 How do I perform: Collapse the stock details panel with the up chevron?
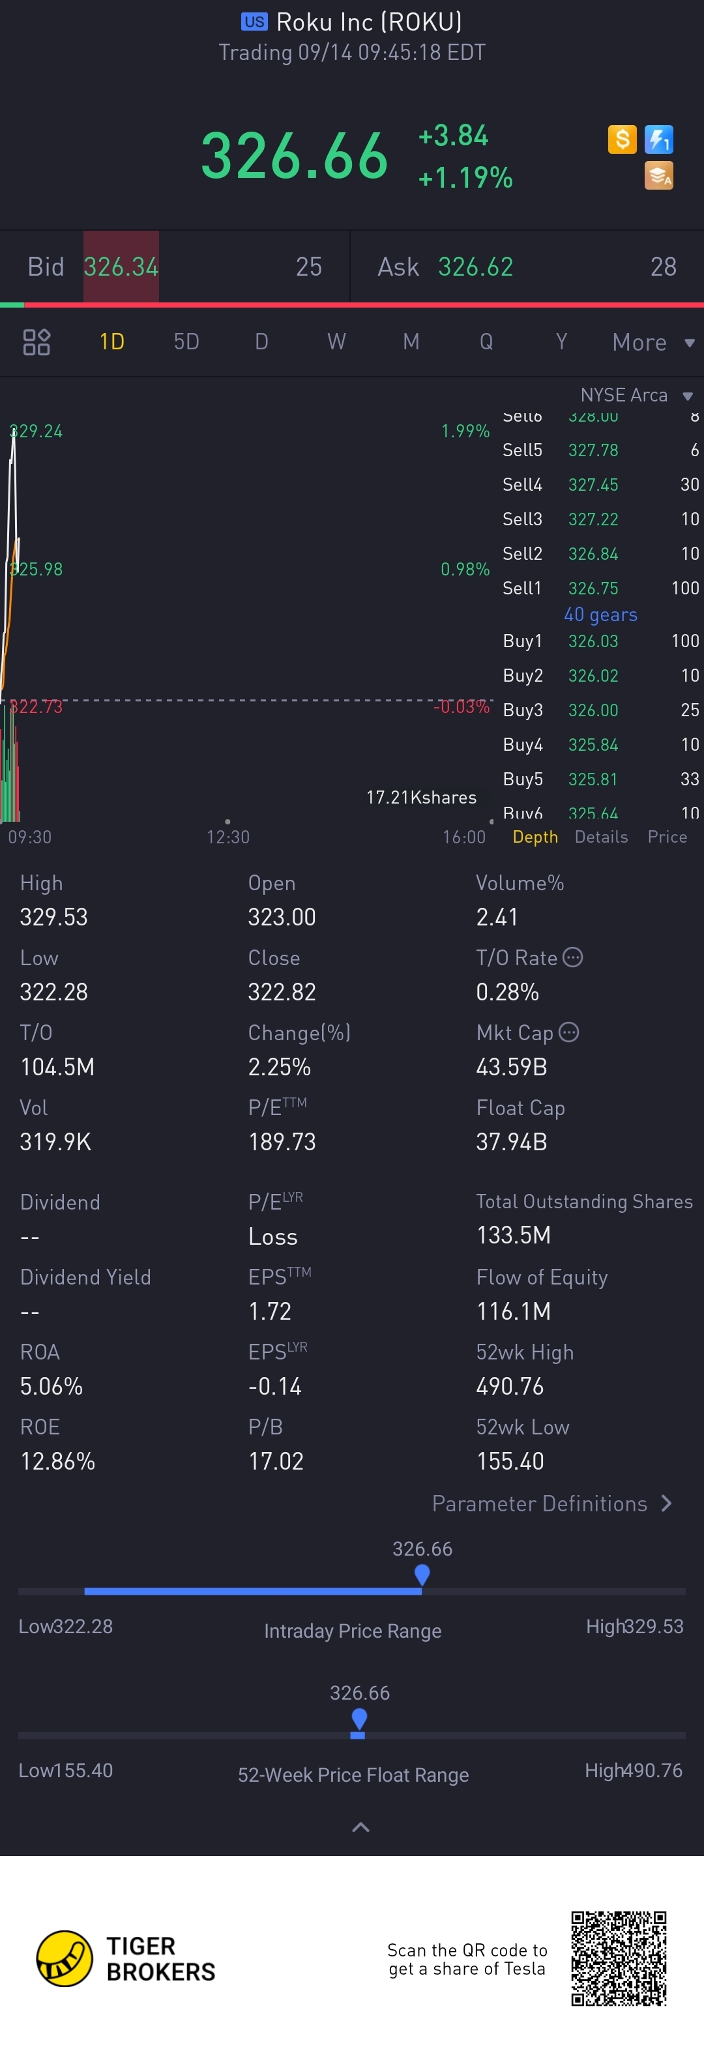coord(360,1827)
